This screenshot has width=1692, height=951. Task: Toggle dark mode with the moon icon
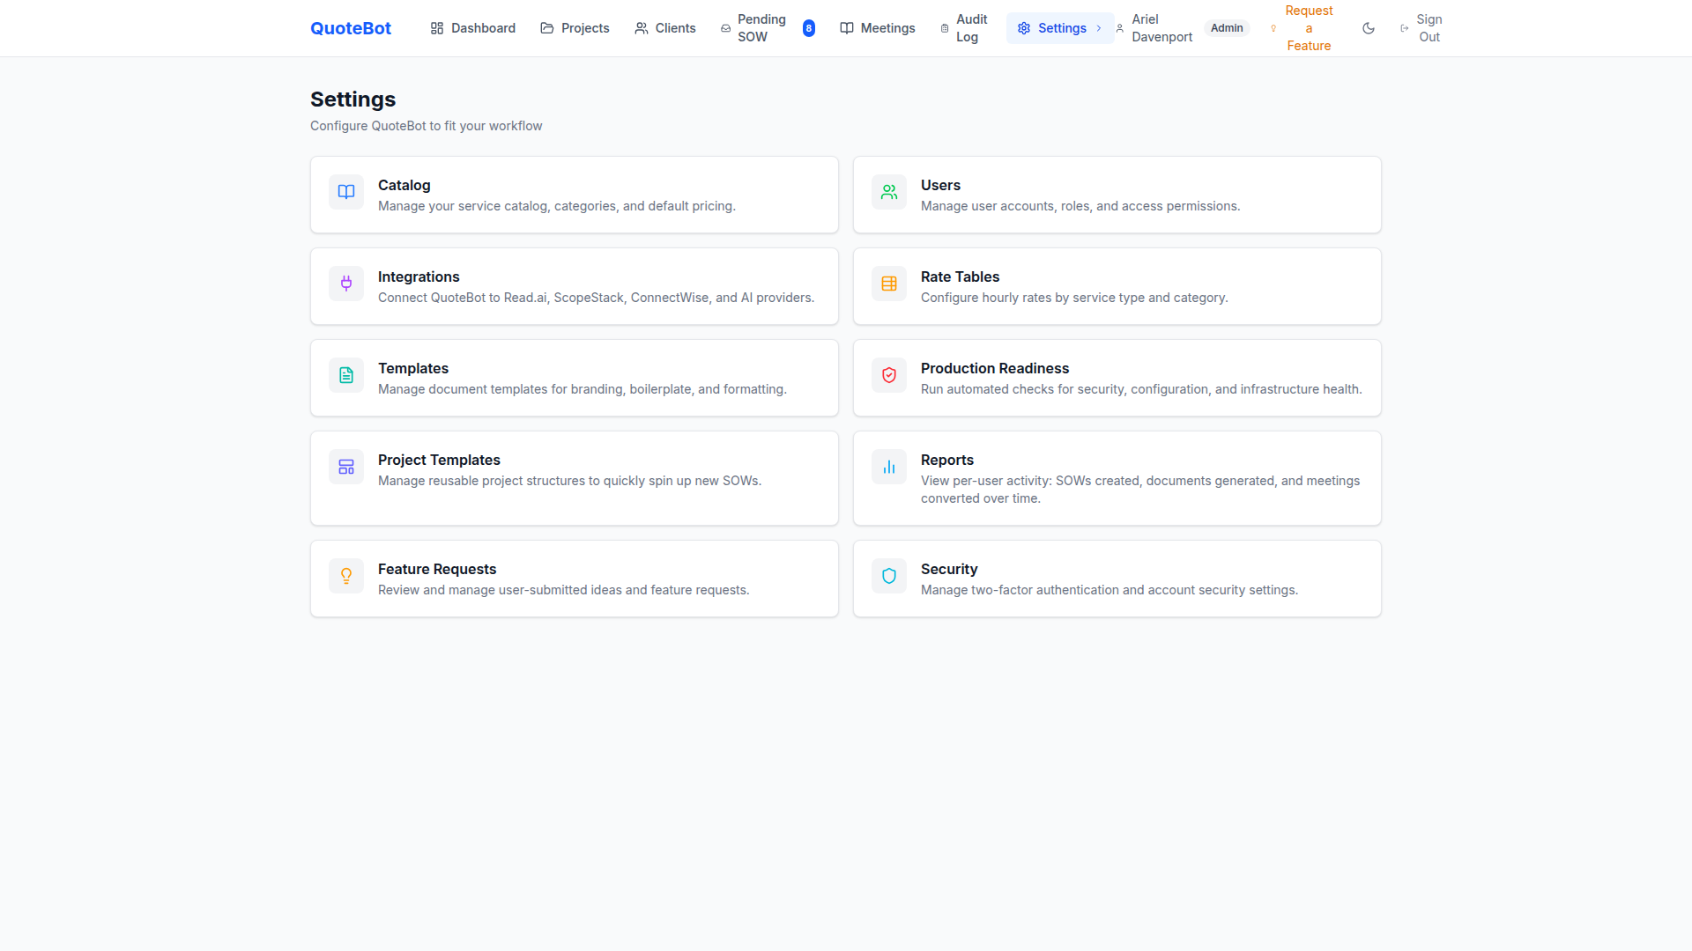pyautogui.click(x=1368, y=27)
